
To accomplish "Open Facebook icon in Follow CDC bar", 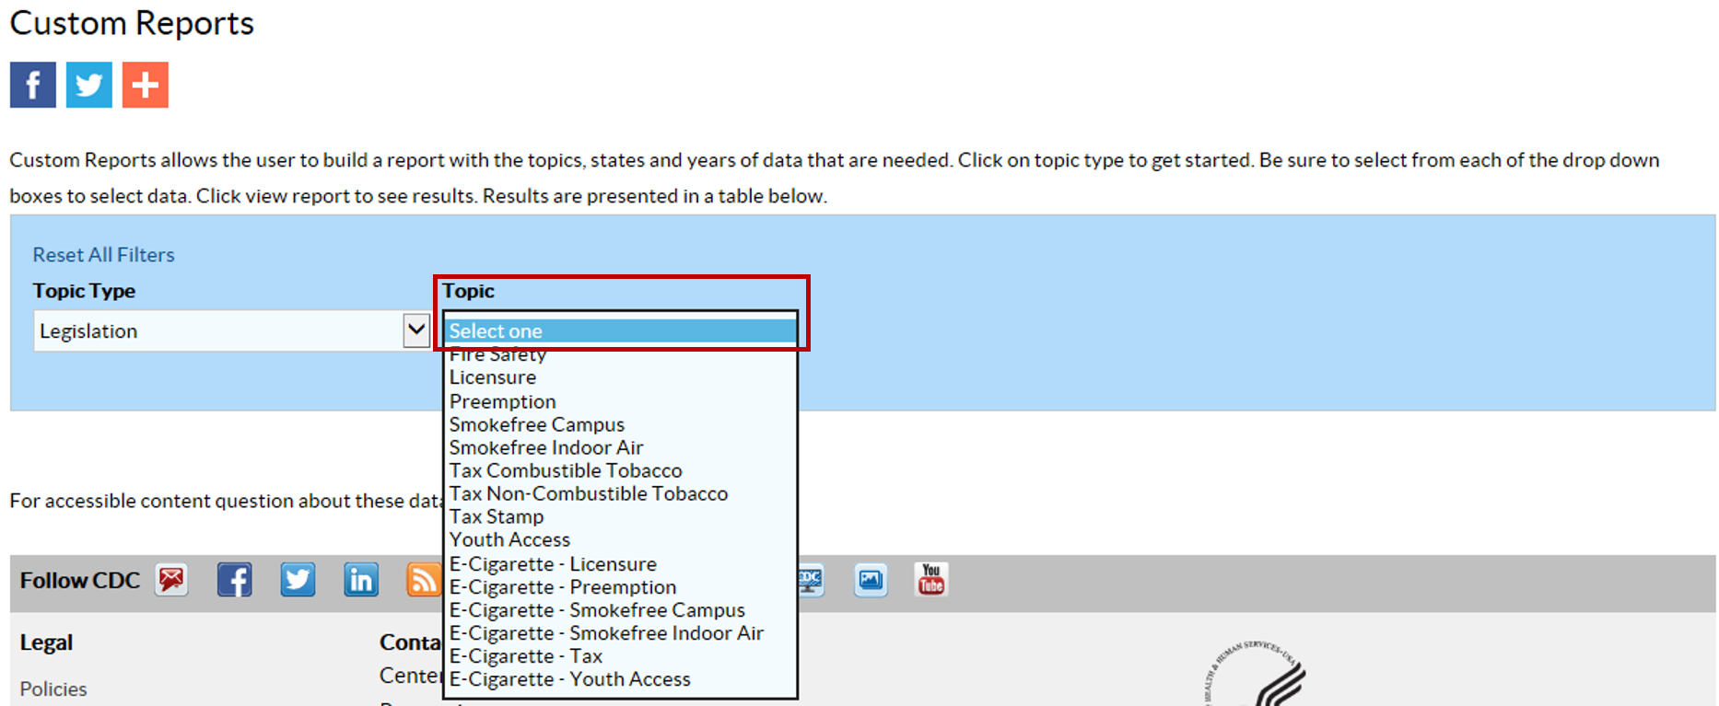I will click(235, 580).
